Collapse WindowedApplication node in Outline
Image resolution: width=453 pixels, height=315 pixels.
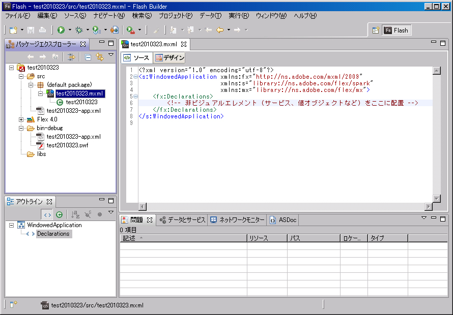click(12, 225)
